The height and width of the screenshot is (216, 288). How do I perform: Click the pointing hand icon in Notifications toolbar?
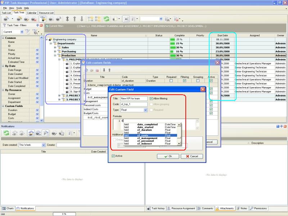tap(62, 133)
